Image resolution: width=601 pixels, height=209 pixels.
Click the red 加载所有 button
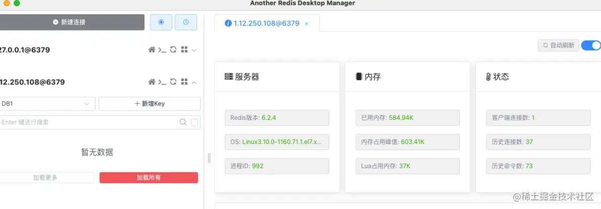148,178
